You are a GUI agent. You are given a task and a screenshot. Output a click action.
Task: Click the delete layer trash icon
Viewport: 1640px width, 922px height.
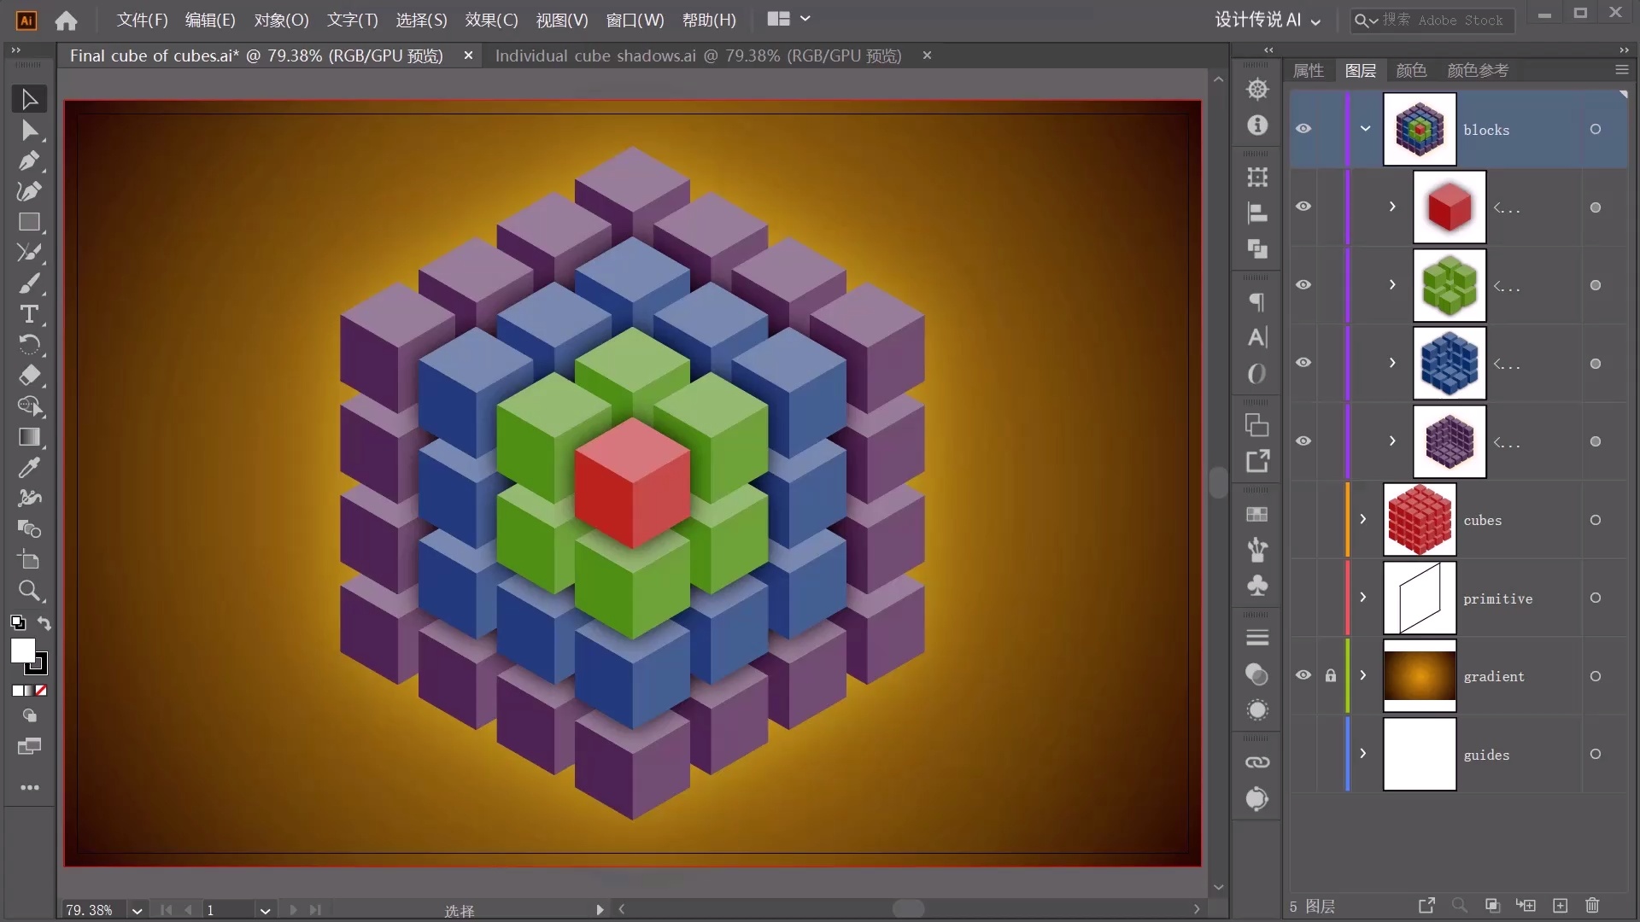pos(1592,906)
